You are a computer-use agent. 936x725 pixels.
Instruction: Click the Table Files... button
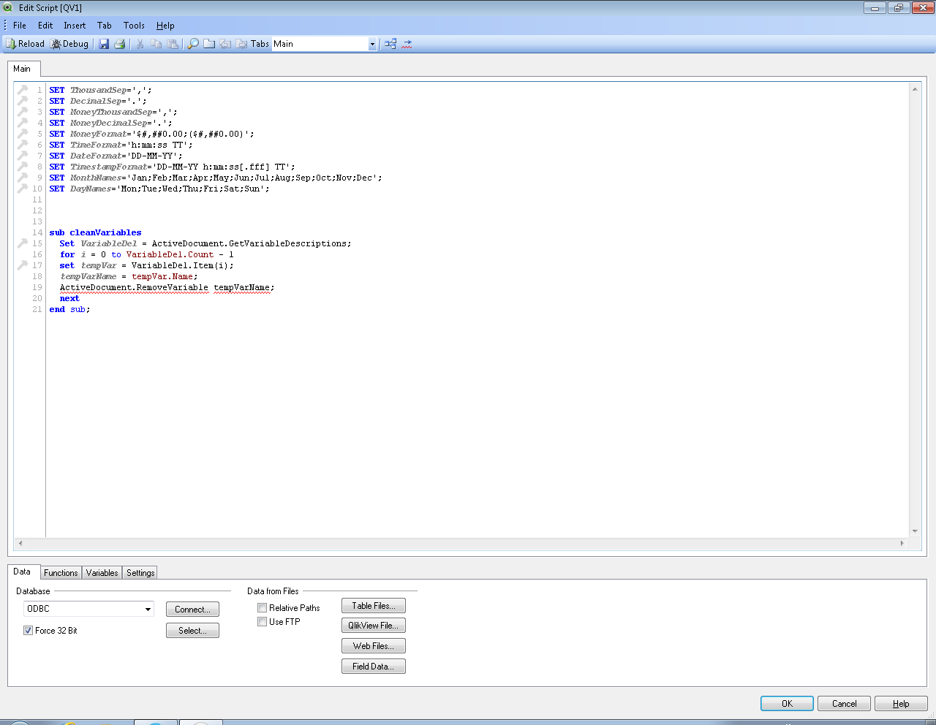pyautogui.click(x=374, y=606)
